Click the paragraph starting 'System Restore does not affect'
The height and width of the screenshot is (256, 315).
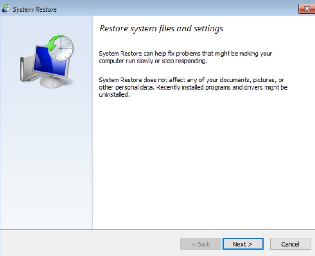(193, 87)
